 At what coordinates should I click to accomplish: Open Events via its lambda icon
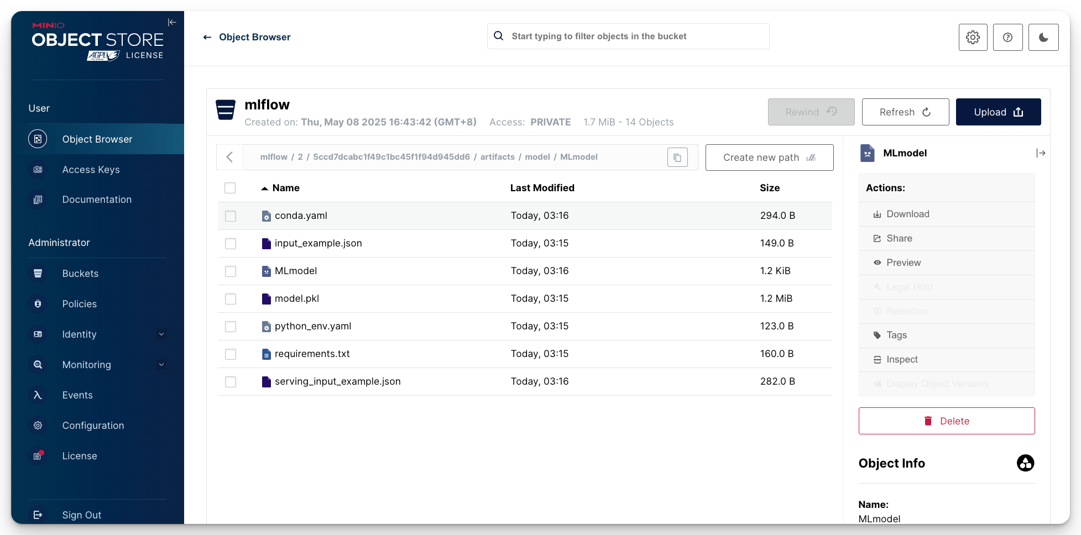pos(38,395)
